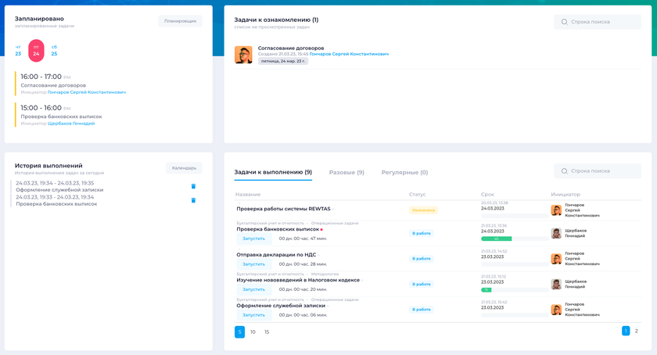Set page size to 10 rows
This screenshot has width=657, height=355.
[x=253, y=332]
